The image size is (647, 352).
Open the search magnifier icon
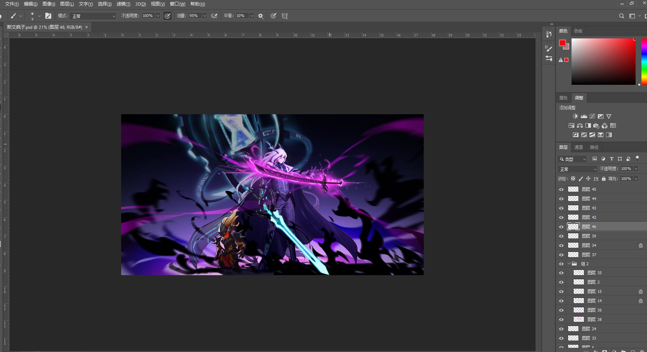tap(622, 16)
